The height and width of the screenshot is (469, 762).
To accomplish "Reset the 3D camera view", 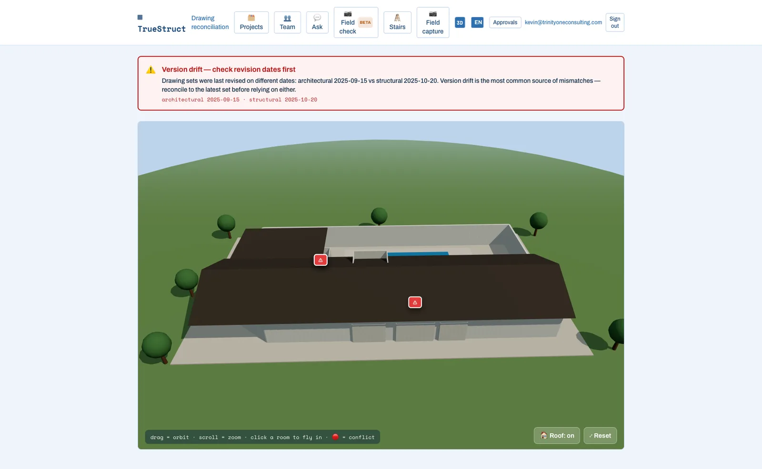I will (x=600, y=436).
